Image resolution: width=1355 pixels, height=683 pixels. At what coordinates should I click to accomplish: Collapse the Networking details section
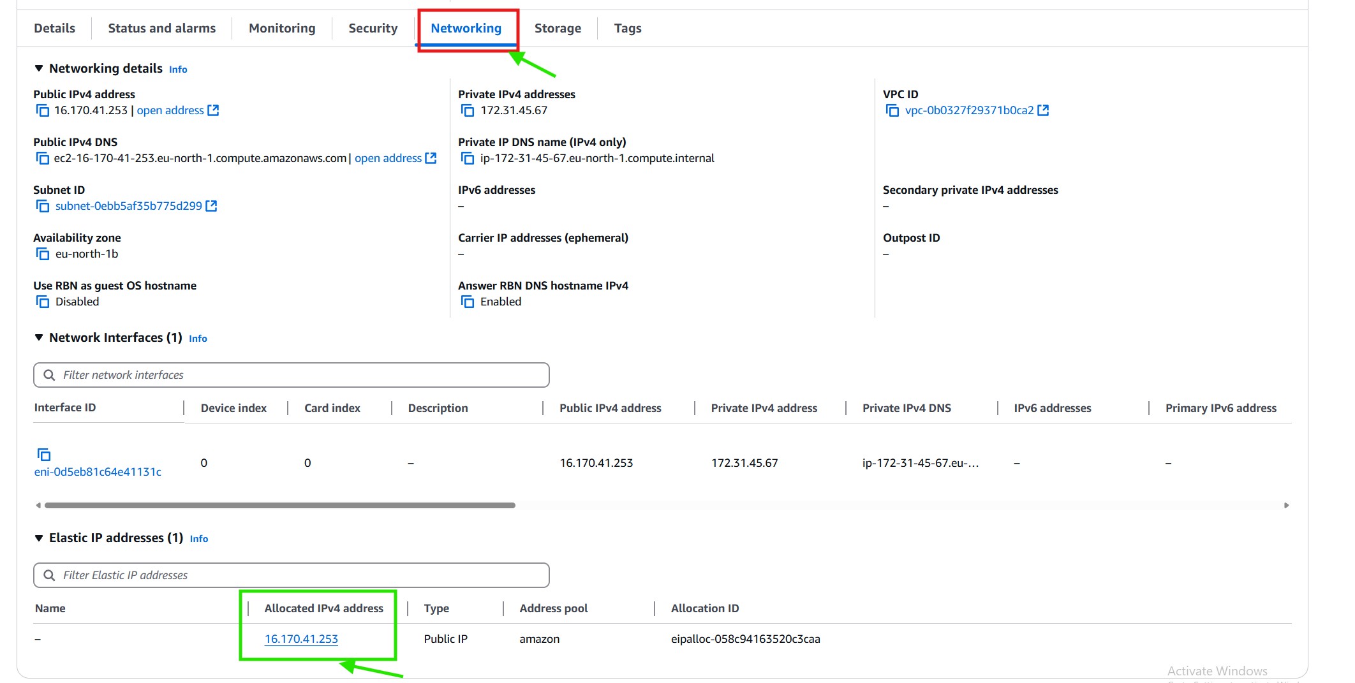pos(39,68)
